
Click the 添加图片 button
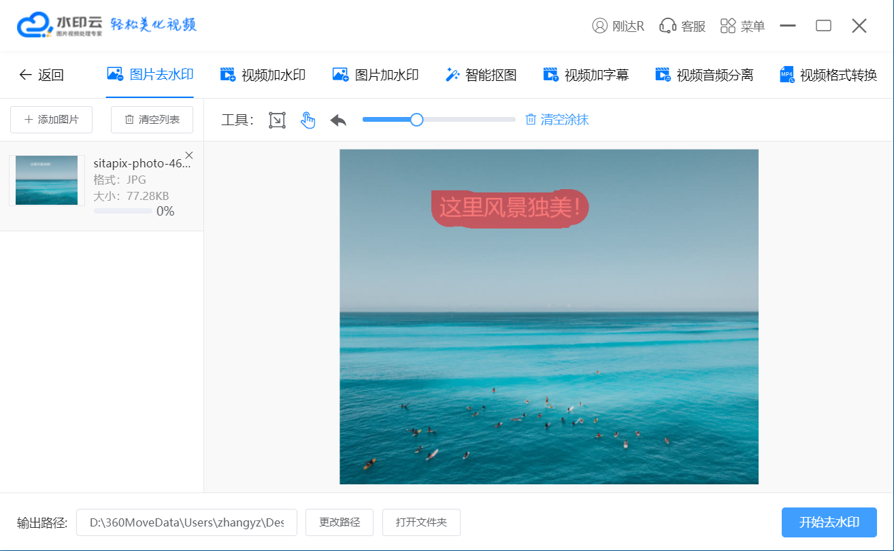tap(52, 120)
